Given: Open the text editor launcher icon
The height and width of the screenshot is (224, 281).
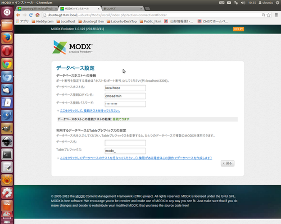Looking at the screenshot, I should coord(7,167).
